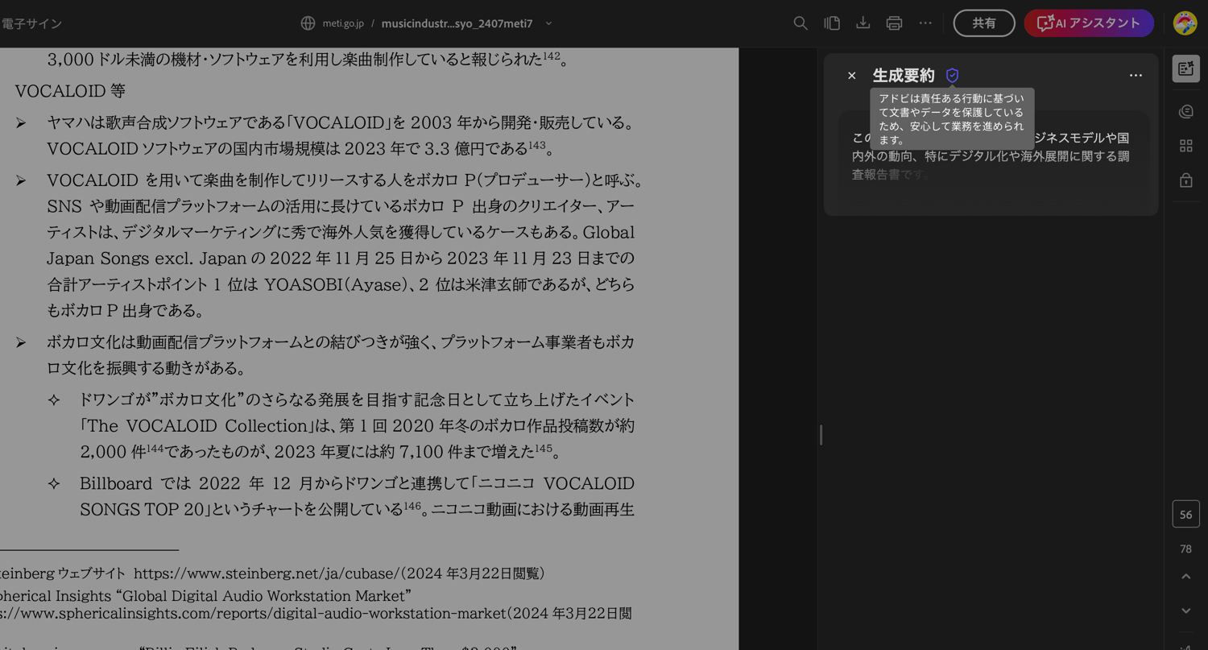Open the top toolbar more options ellipsis
The width and height of the screenshot is (1208, 650).
[x=925, y=23]
